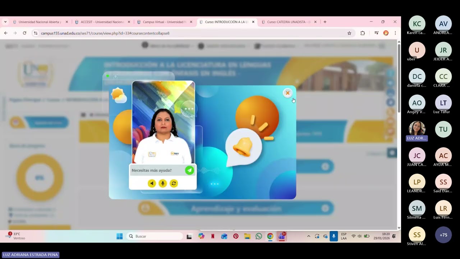Reload the current page
Image resolution: width=460 pixels, height=259 pixels.
[24, 33]
